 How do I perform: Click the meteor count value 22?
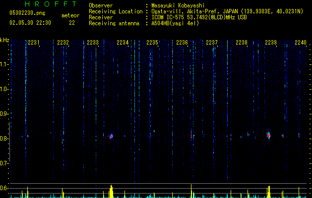(x=72, y=23)
